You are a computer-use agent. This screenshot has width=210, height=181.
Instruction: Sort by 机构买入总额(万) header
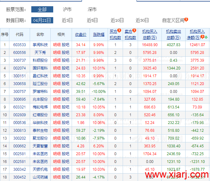pyautogui.click(x=150, y=35)
